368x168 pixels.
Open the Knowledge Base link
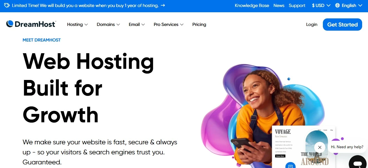252,6
